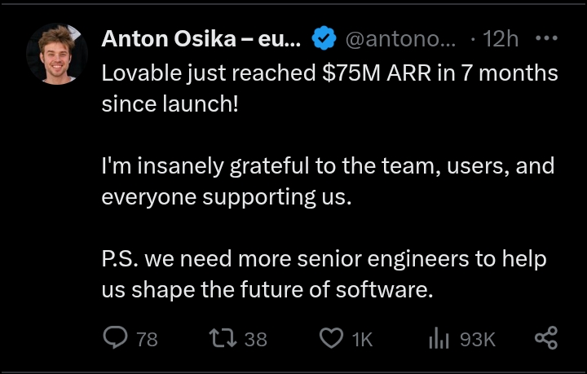Like the post with the heart icon
587x374 pixels.
point(330,338)
